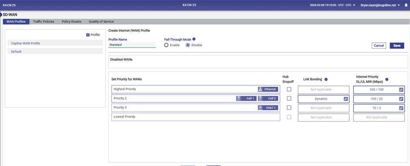Click the Create Internet (WAN) Profile heading
Screen dimensions: 410x166
[129, 30]
